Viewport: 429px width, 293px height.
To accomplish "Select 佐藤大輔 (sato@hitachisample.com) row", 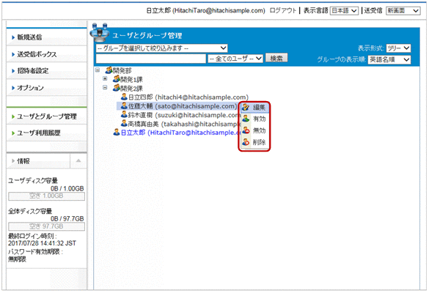I will [x=178, y=106].
